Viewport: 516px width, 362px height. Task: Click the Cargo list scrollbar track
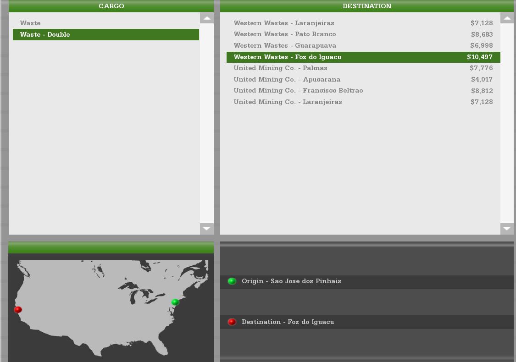point(207,124)
